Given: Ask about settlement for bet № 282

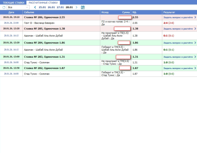Looking at the screenshot, I should (178, 68).
